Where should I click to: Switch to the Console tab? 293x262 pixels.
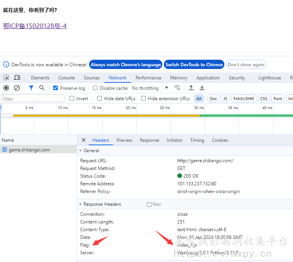[x=67, y=78]
